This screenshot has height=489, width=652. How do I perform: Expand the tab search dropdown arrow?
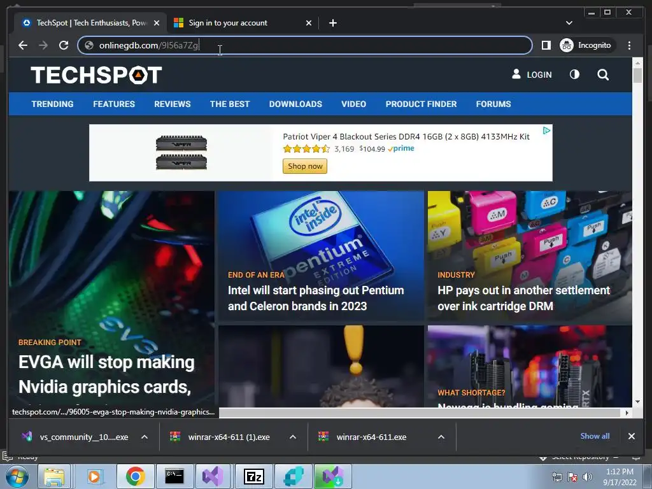569,23
